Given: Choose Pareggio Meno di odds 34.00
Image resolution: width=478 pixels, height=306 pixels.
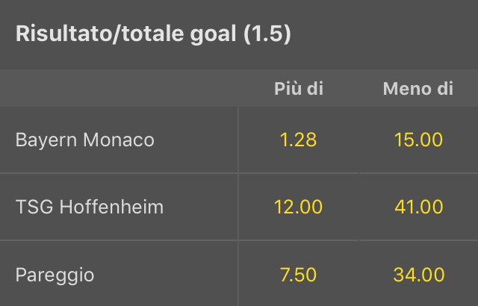Looking at the screenshot, I should point(418,275).
